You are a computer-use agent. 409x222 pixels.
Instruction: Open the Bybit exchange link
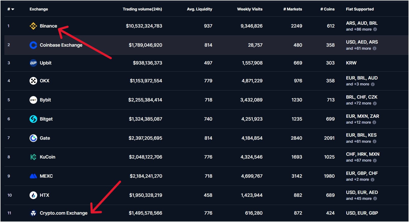(x=45, y=100)
